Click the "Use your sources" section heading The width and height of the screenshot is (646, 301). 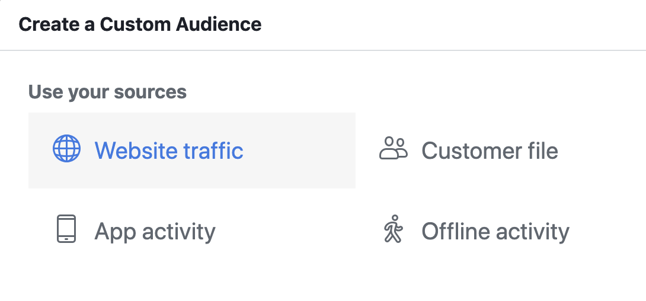(x=107, y=92)
